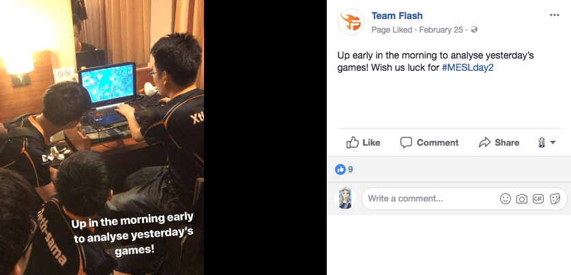The height and width of the screenshot is (275, 571).
Task: Click the Team Flash logo avatar
Action: pyautogui.click(x=351, y=22)
